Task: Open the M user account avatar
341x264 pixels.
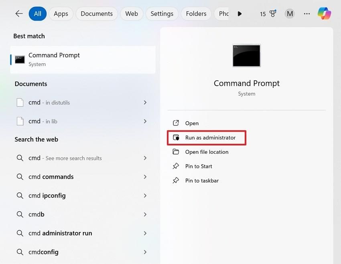Action: 290,14
